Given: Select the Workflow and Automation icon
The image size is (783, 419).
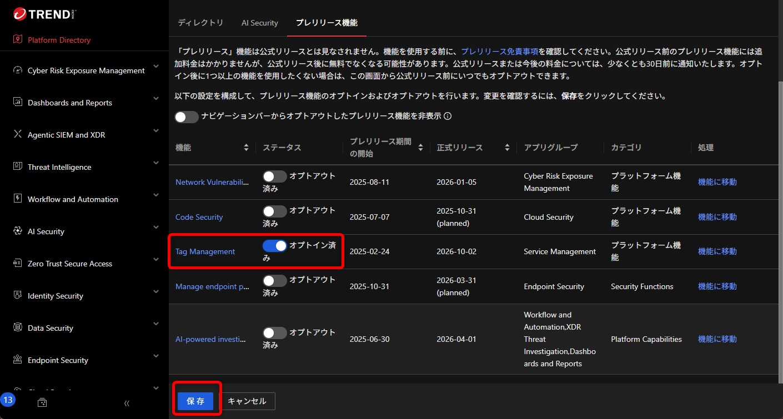Looking at the screenshot, I should click(16, 199).
